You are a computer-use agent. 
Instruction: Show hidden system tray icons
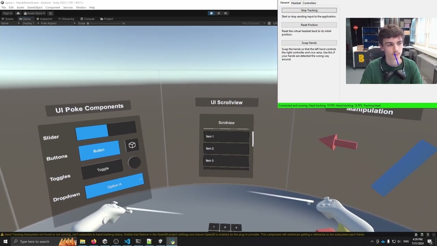click(372, 242)
